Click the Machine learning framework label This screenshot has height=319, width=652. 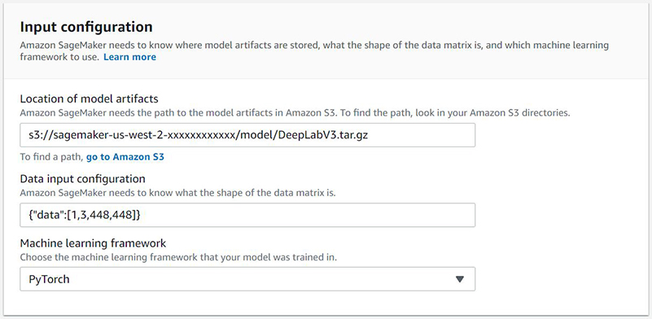pos(93,243)
